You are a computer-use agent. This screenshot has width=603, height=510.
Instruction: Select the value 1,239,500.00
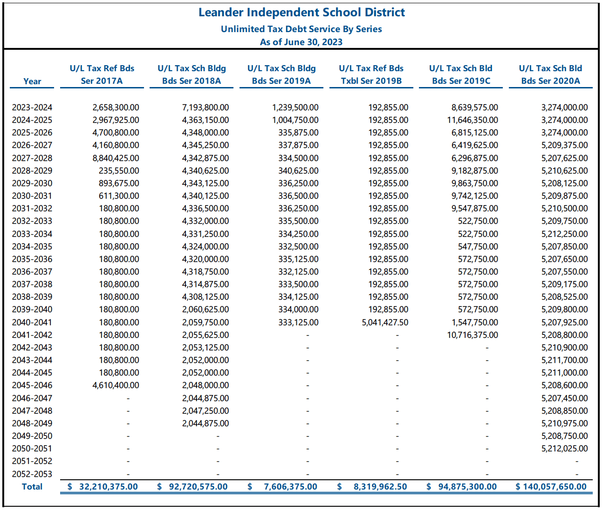[295, 107]
